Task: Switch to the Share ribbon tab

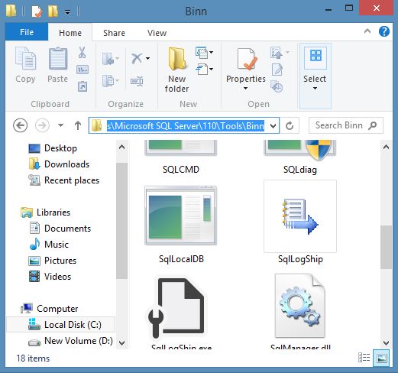Action: [114, 33]
